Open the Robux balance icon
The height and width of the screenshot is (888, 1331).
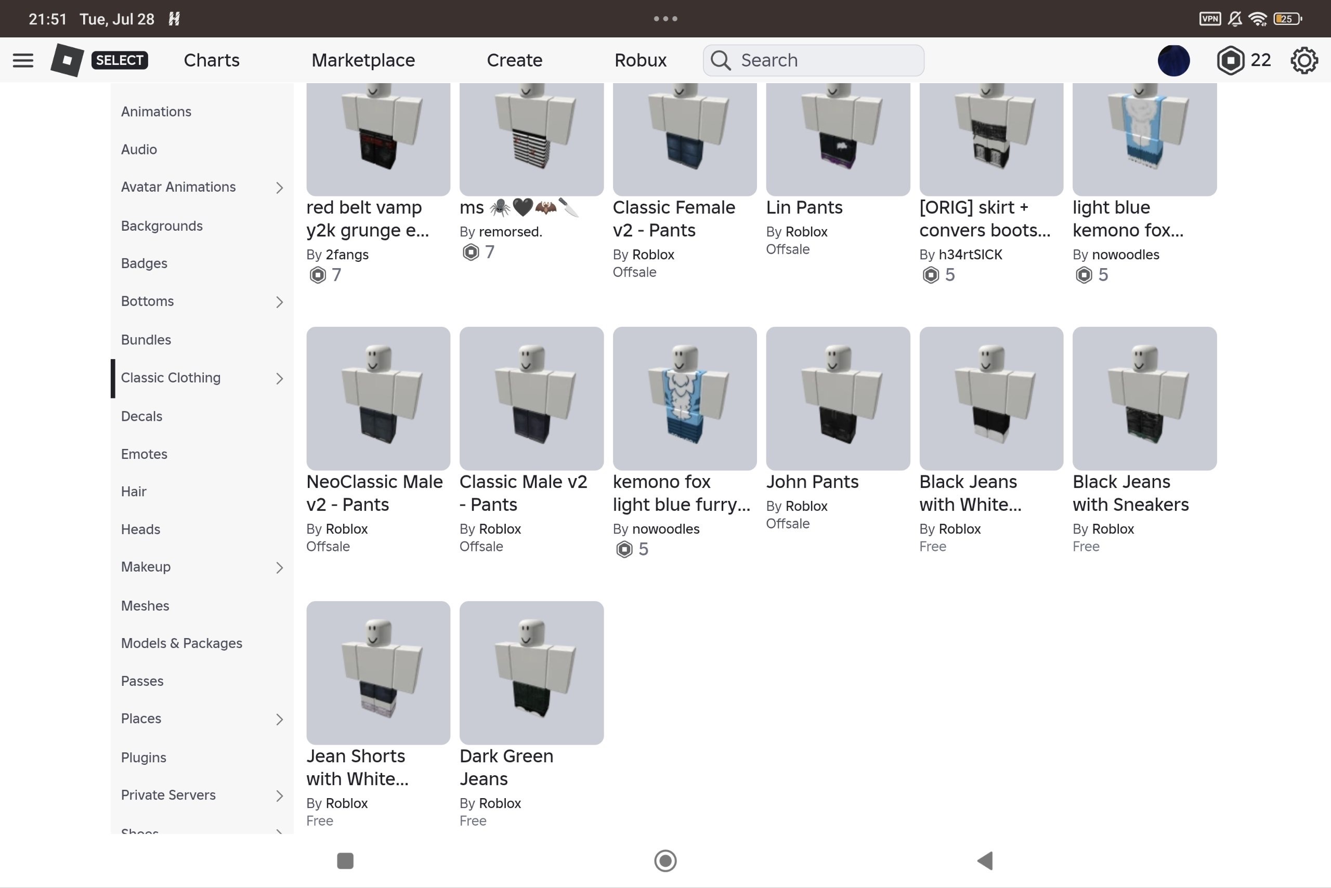point(1230,60)
